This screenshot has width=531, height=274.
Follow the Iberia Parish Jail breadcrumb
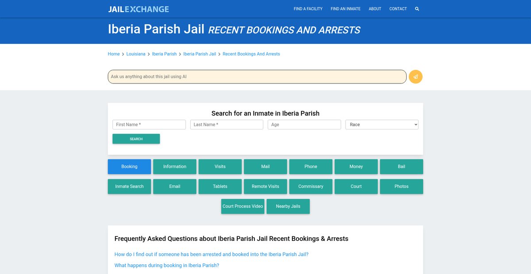click(x=200, y=54)
